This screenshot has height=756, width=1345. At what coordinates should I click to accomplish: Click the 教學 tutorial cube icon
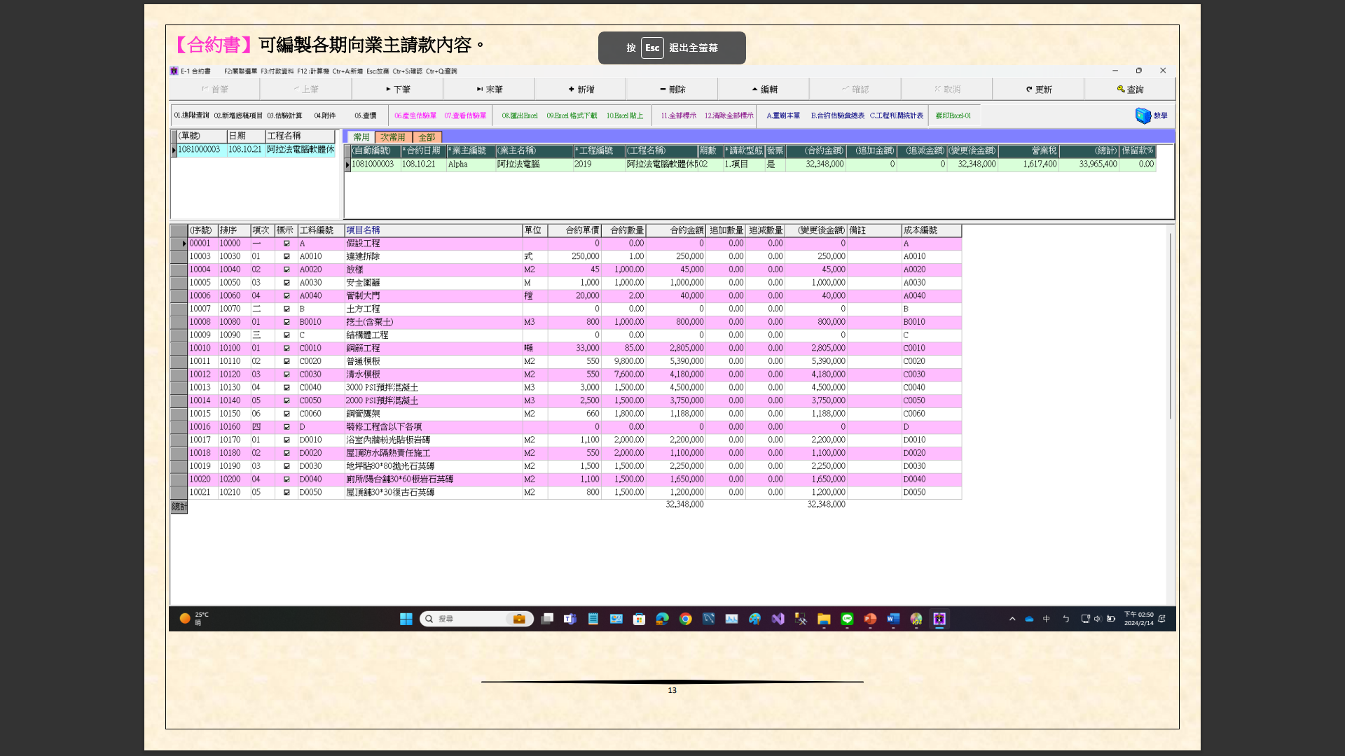1143,115
